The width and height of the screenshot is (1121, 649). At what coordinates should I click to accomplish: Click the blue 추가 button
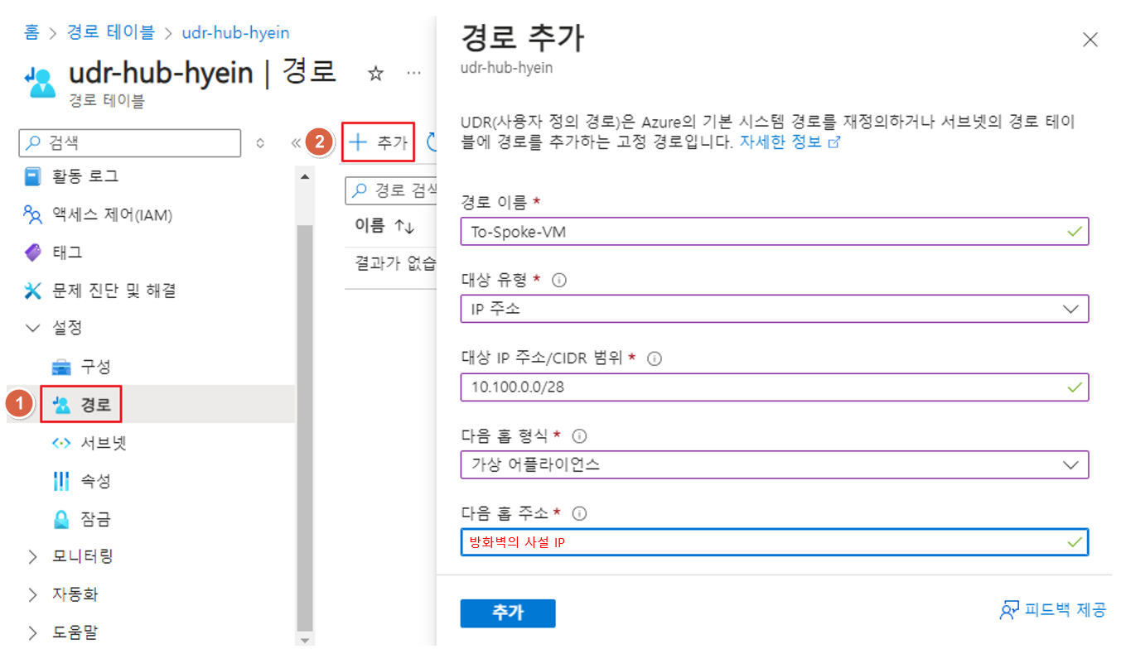[508, 613]
